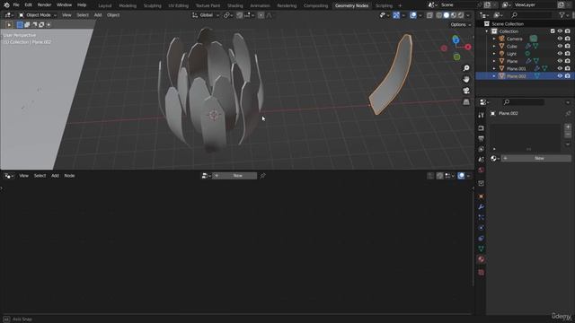The image size is (575, 323).
Task: Toggle X-ray mode in viewport
Action: point(429,15)
